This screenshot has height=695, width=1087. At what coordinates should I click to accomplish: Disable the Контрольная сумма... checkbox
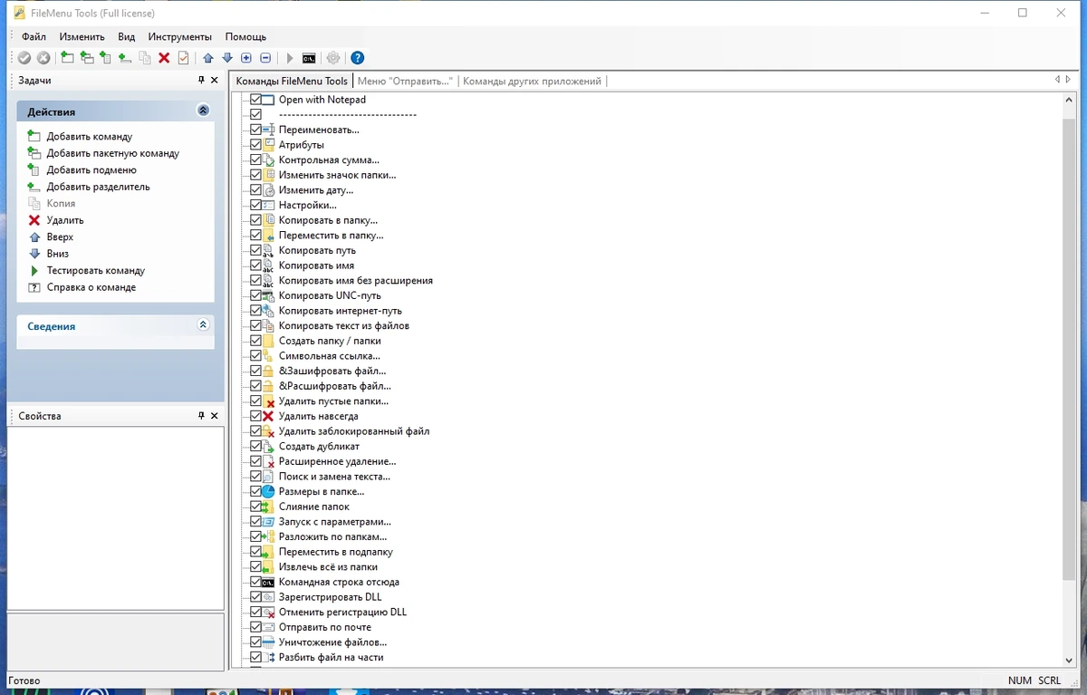tap(255, 159)
